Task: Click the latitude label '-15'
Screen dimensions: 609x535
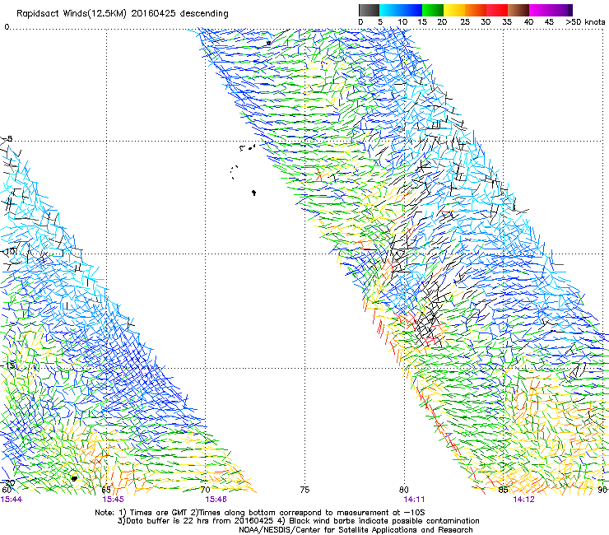Action: click(8, 365)
